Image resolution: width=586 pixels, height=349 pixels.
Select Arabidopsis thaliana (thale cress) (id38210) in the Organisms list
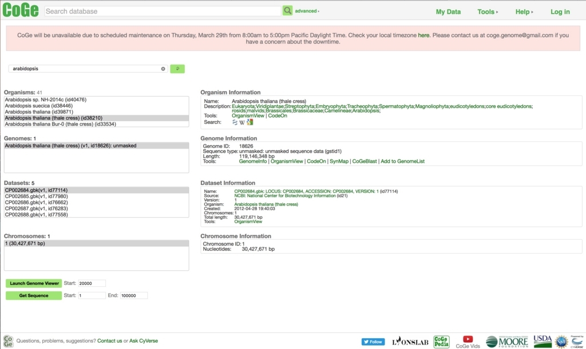tap(96, 118)
